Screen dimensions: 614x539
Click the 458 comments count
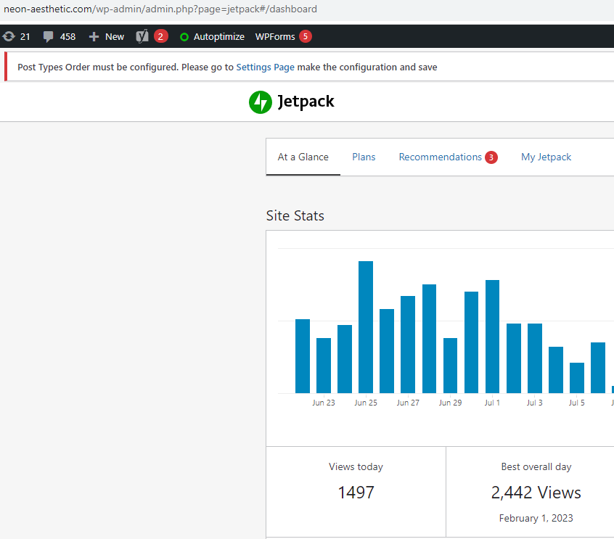click(67, 37)
